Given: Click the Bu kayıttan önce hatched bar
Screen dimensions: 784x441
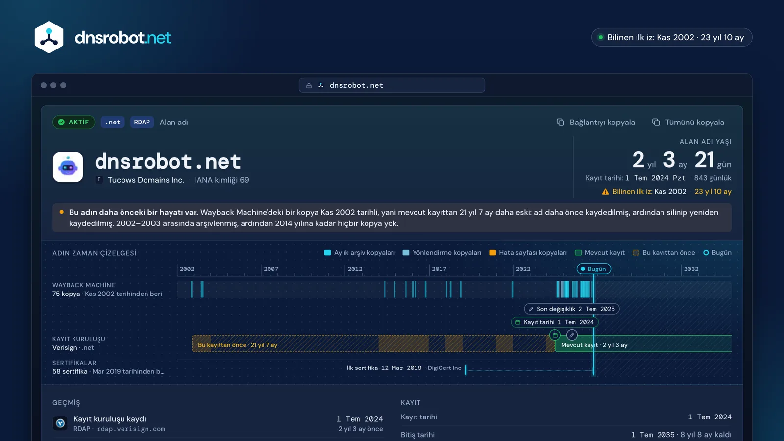Looking at the screenshot, I should (x=373, y=344).
